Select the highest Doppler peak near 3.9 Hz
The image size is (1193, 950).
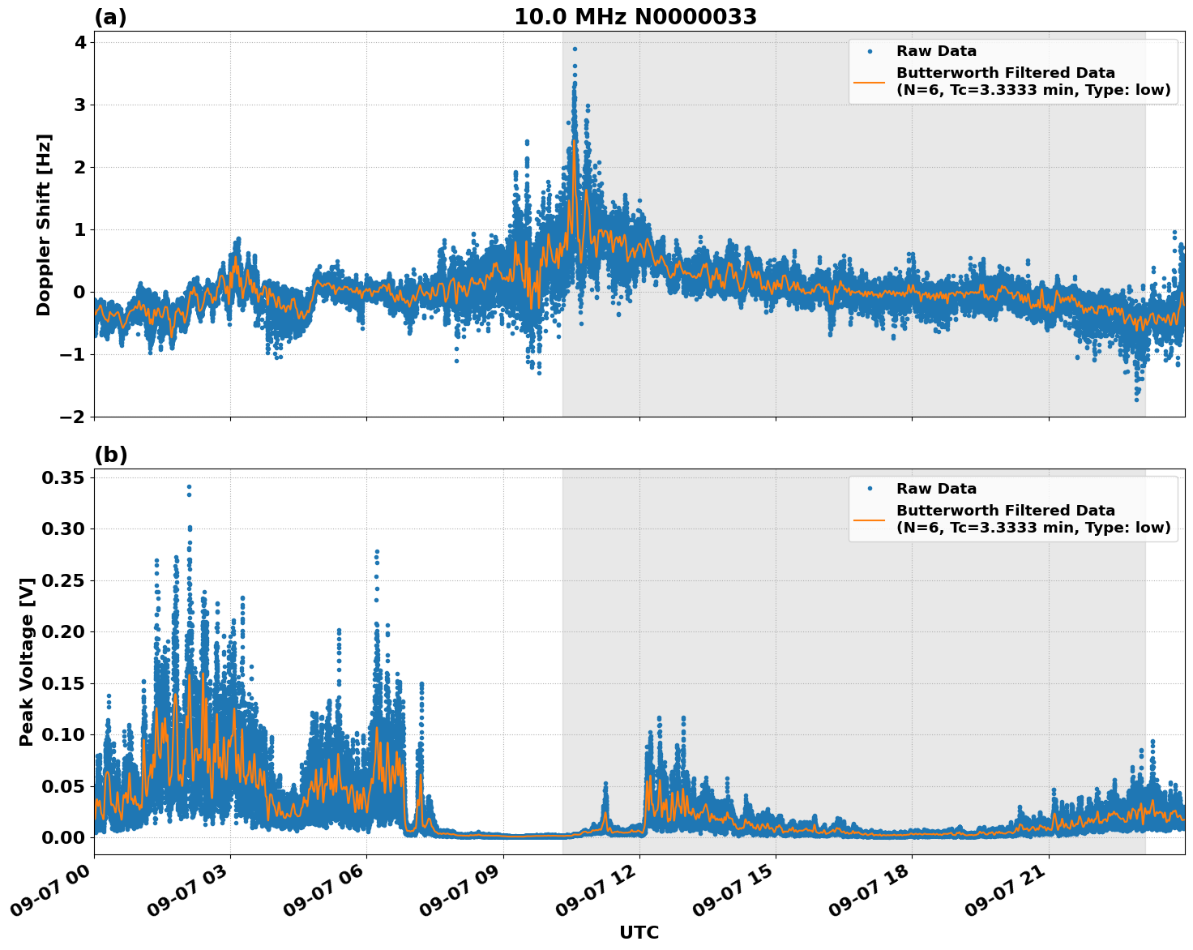574,49
